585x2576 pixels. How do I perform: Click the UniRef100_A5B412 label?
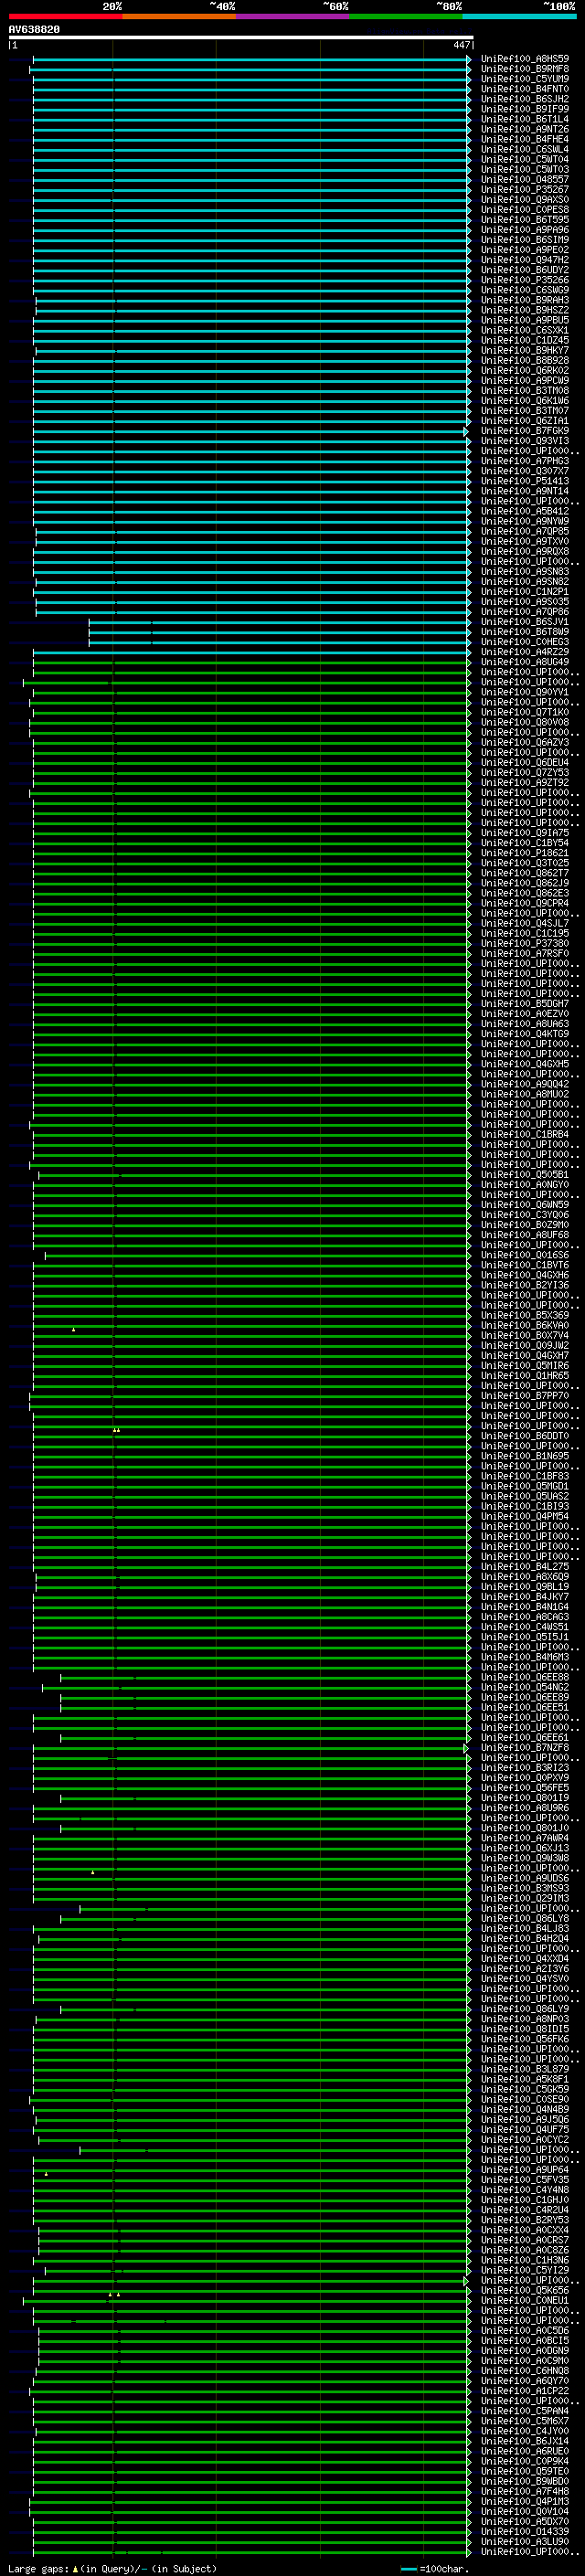[x=525, y=512]
